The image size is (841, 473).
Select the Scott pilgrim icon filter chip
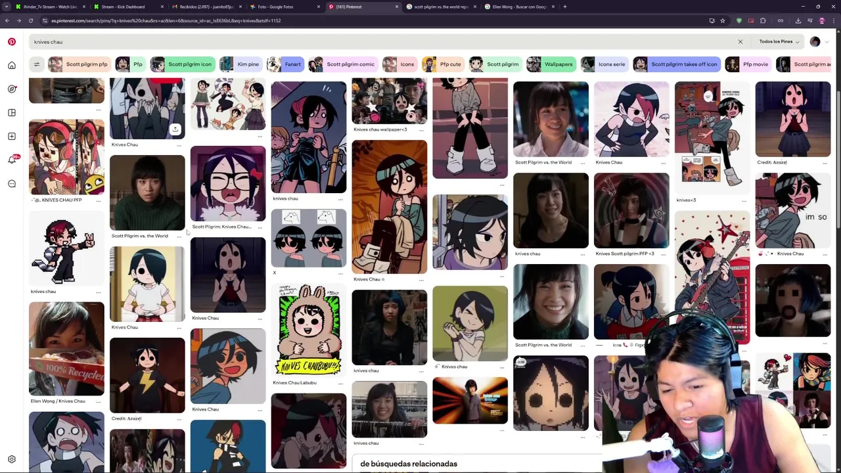point(181,64)
